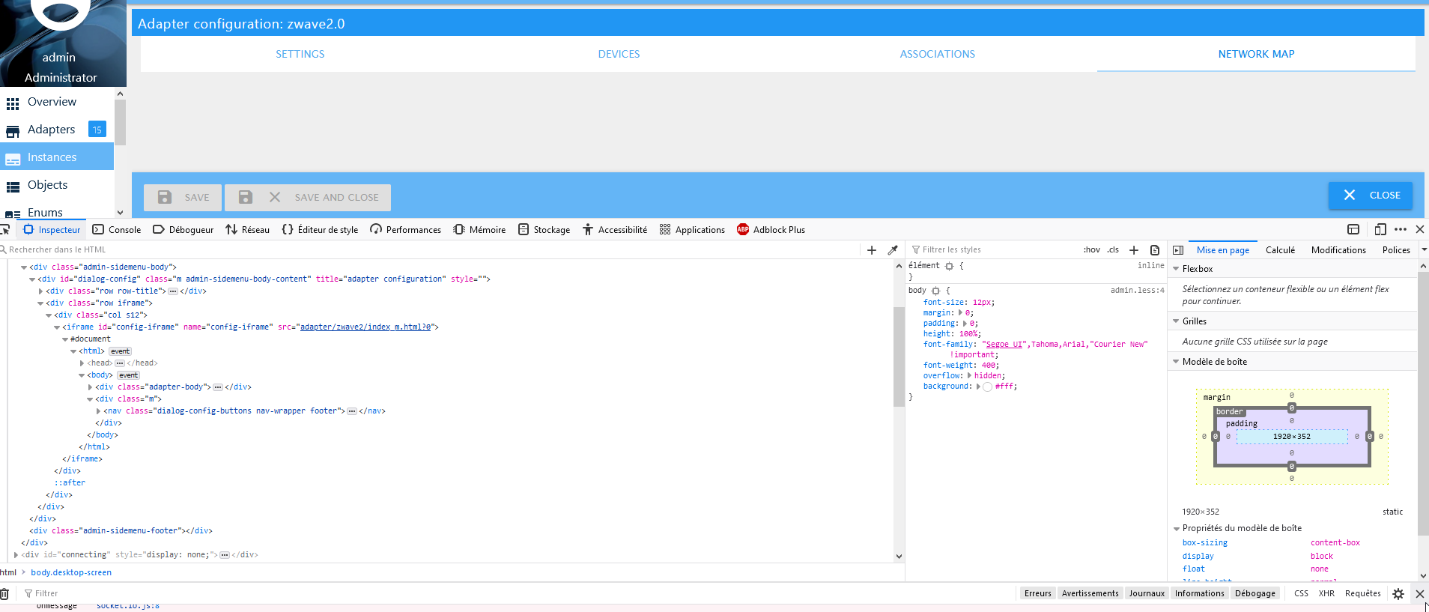Collapse the Flexbox section
This screenshot has width=1429, height=612.
[x=1176, y=269]
